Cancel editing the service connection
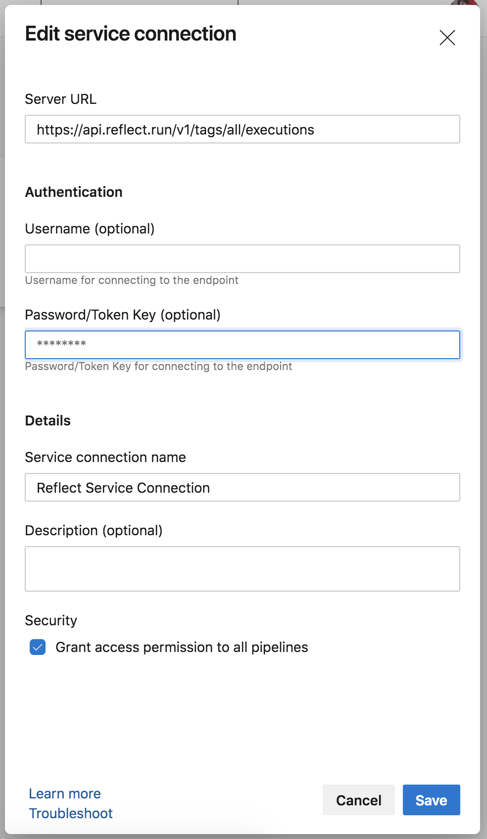The height and width of the screenshot is (839, 487). [x=358, y=800]
